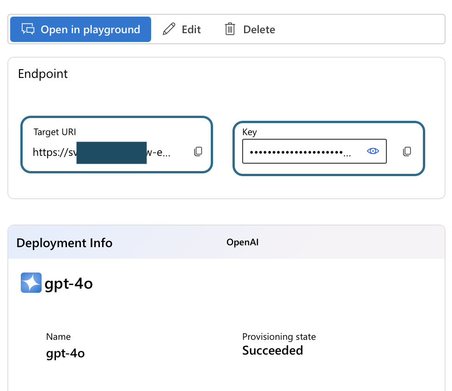Image resolution: width=452 pixels, height=391 pixels.
Task: Copy the Target URI with copy icon
Action: click(x=198, y=151)
